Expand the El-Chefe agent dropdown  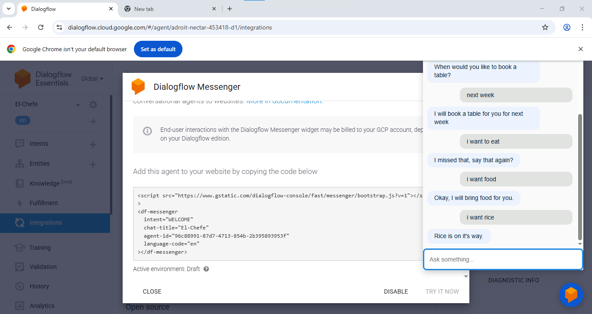[x=78, y=104]
